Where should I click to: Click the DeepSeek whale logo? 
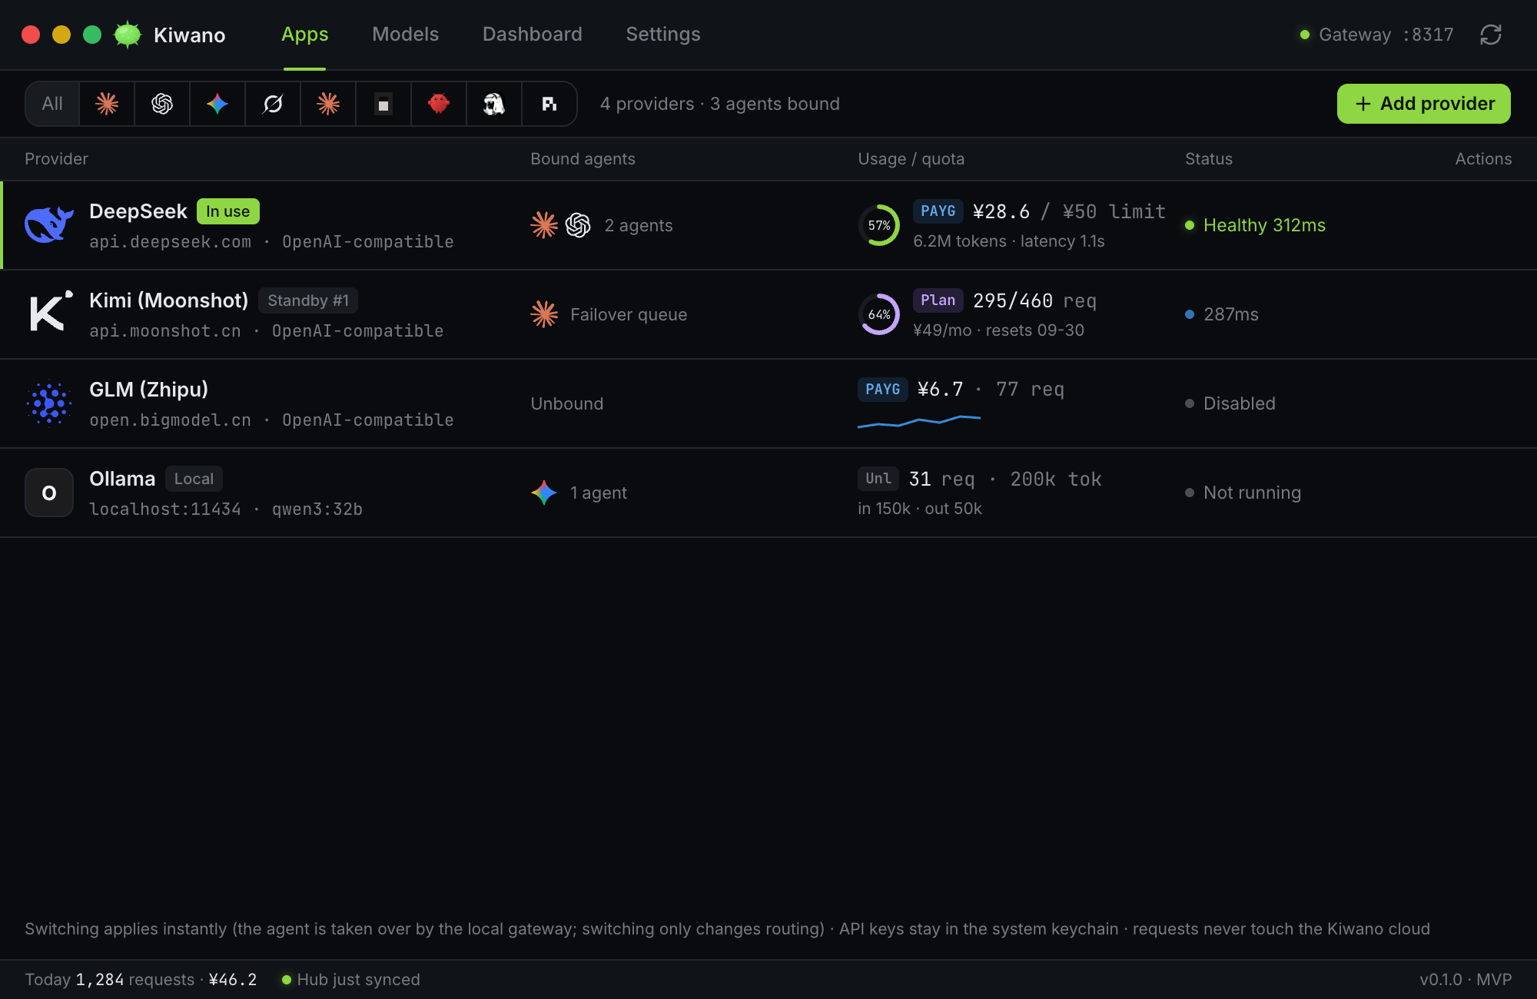[49, 225]
